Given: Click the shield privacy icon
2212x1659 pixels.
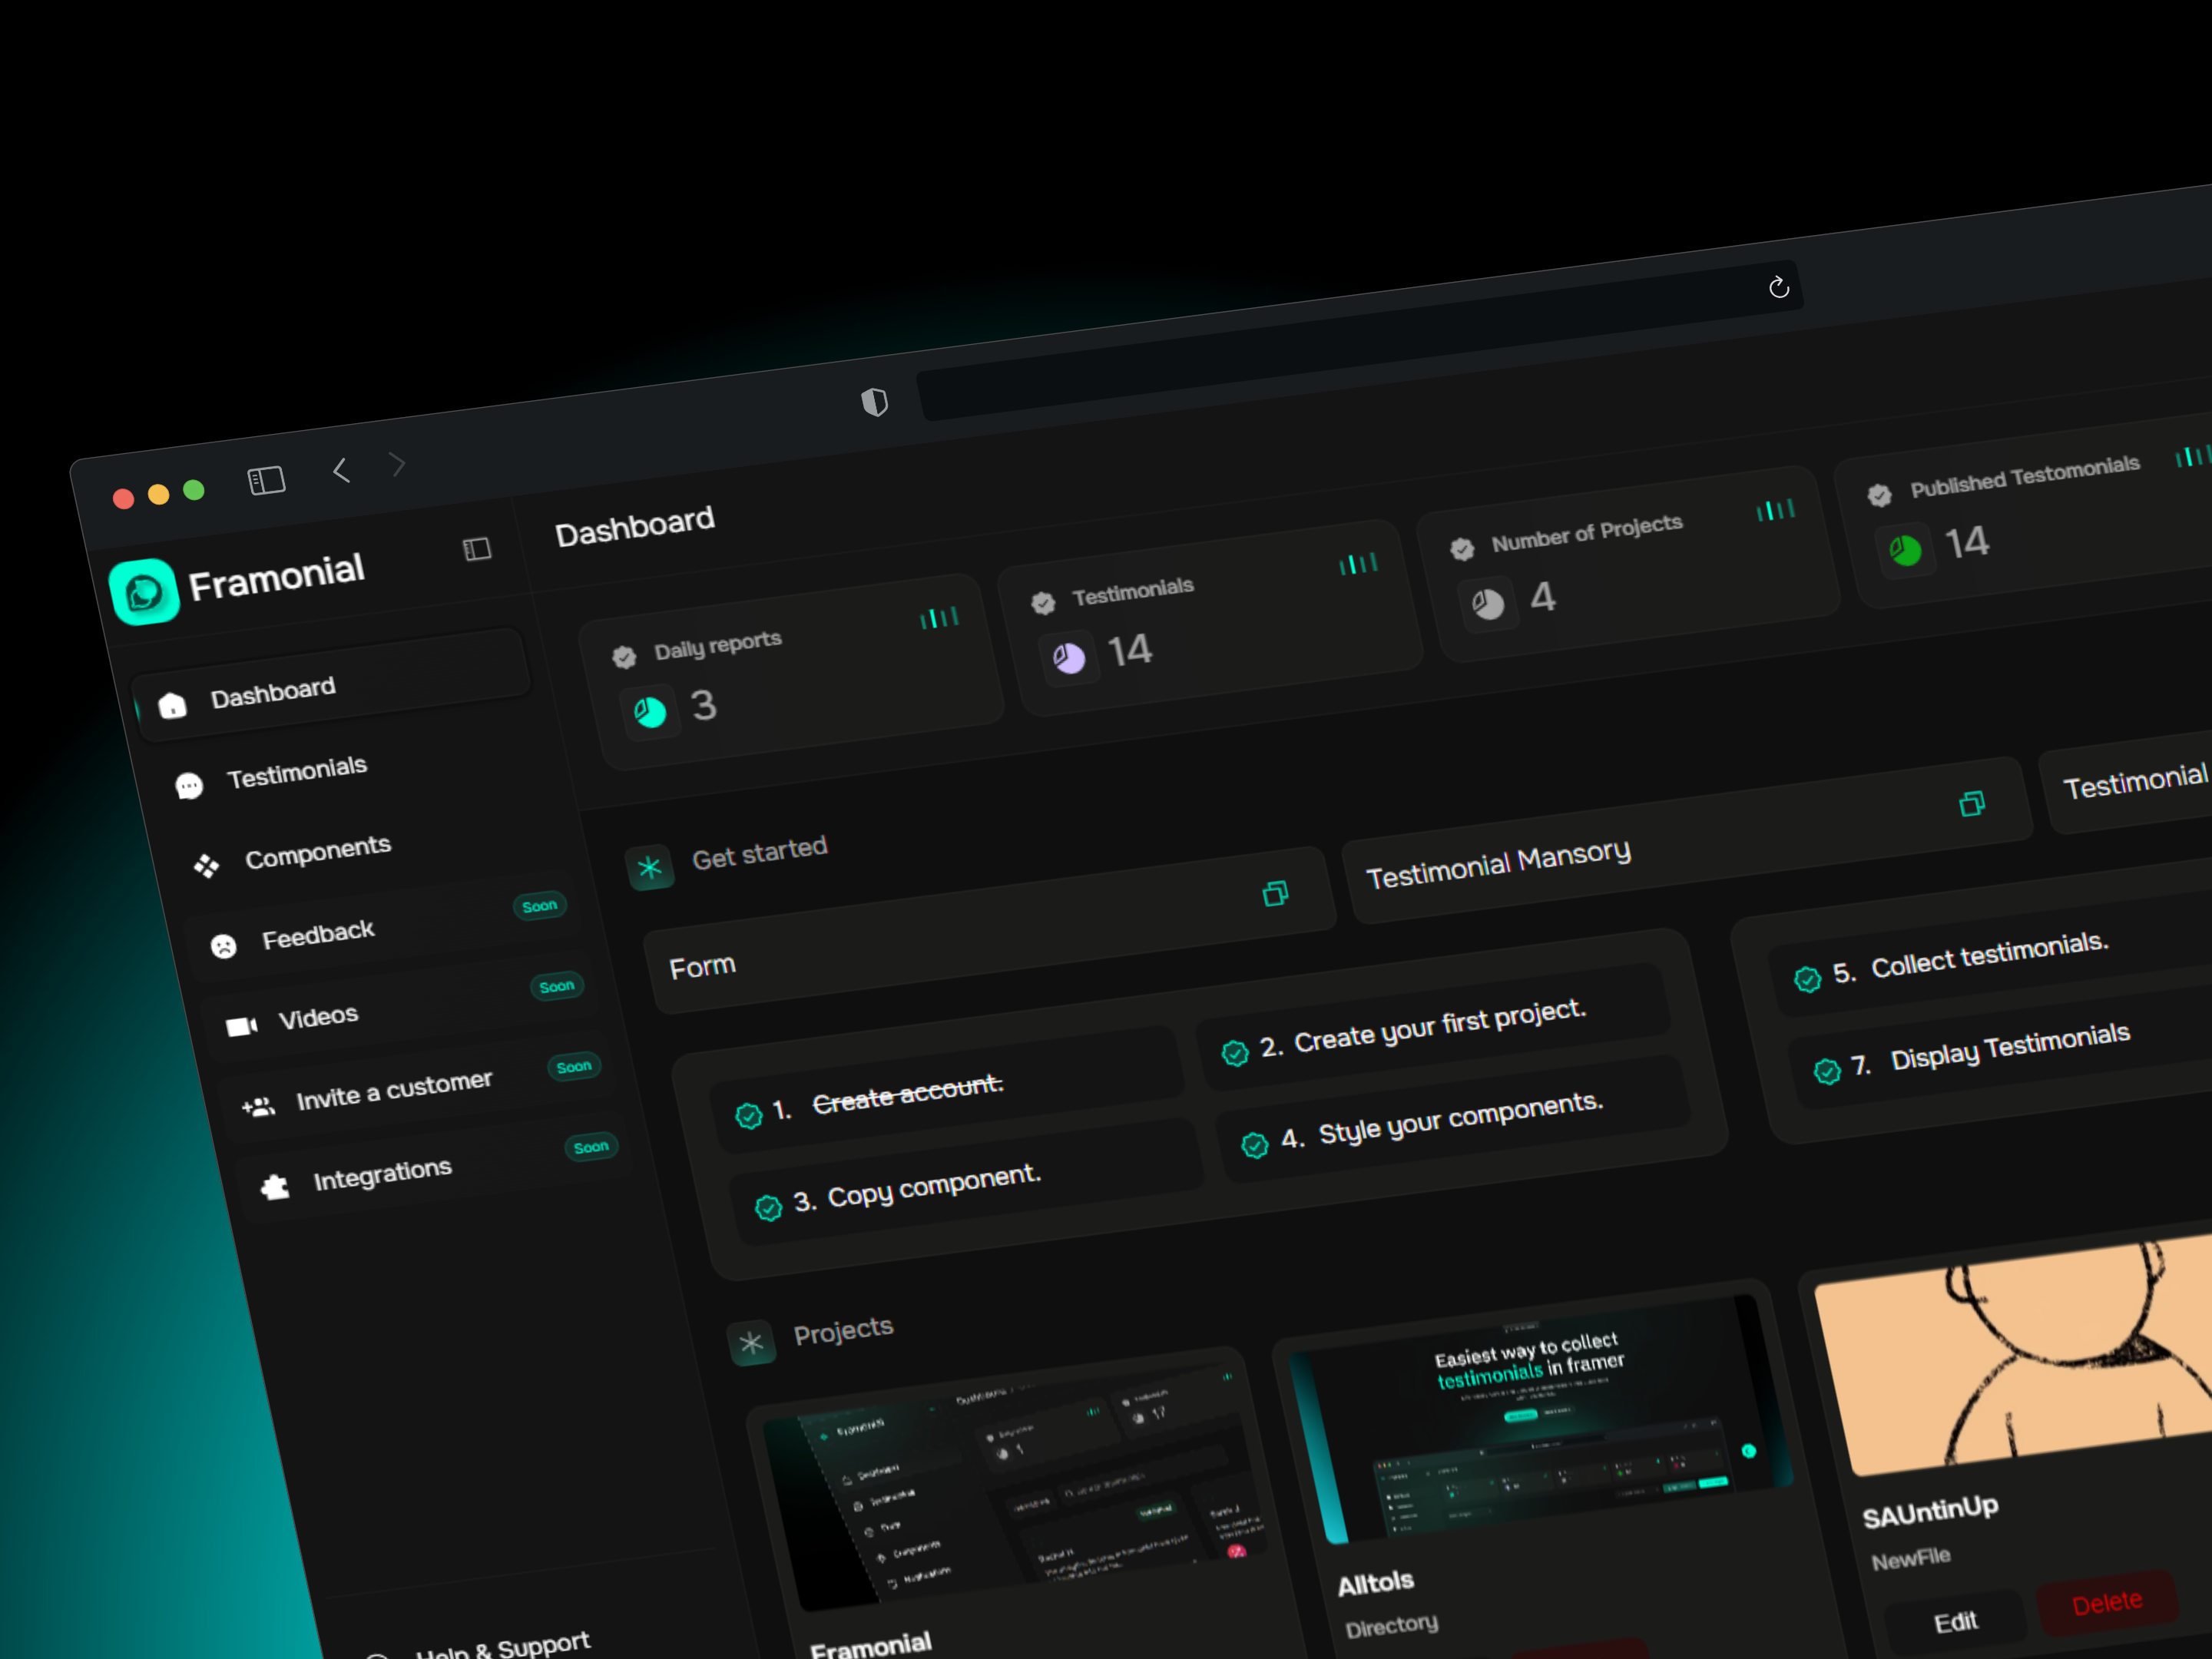Looking at the screenshot, I should 875,402.
